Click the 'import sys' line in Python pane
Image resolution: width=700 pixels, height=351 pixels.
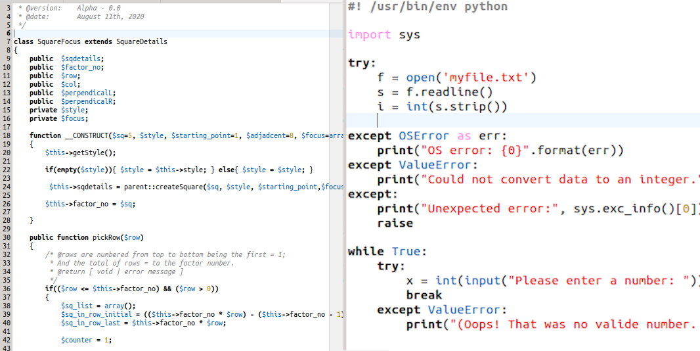(384, 34)
